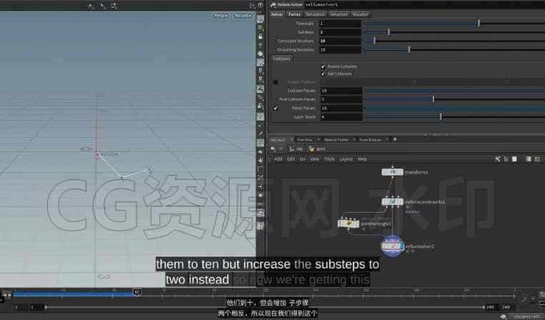Open the Forces tab
The height and width of the screenshot is (320, 545).
[294, 14]
